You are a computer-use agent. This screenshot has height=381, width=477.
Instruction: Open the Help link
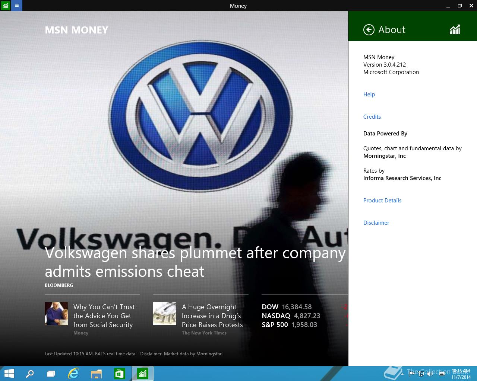point(369,95)
